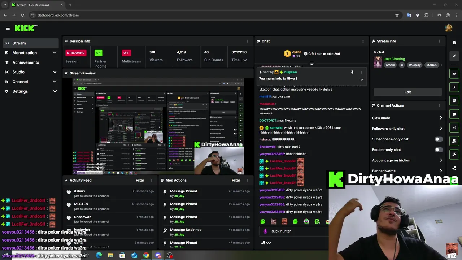The height and width of the screenshot is (260, 462).
Task: Open the Just Chatting category link
Action: 394,59
